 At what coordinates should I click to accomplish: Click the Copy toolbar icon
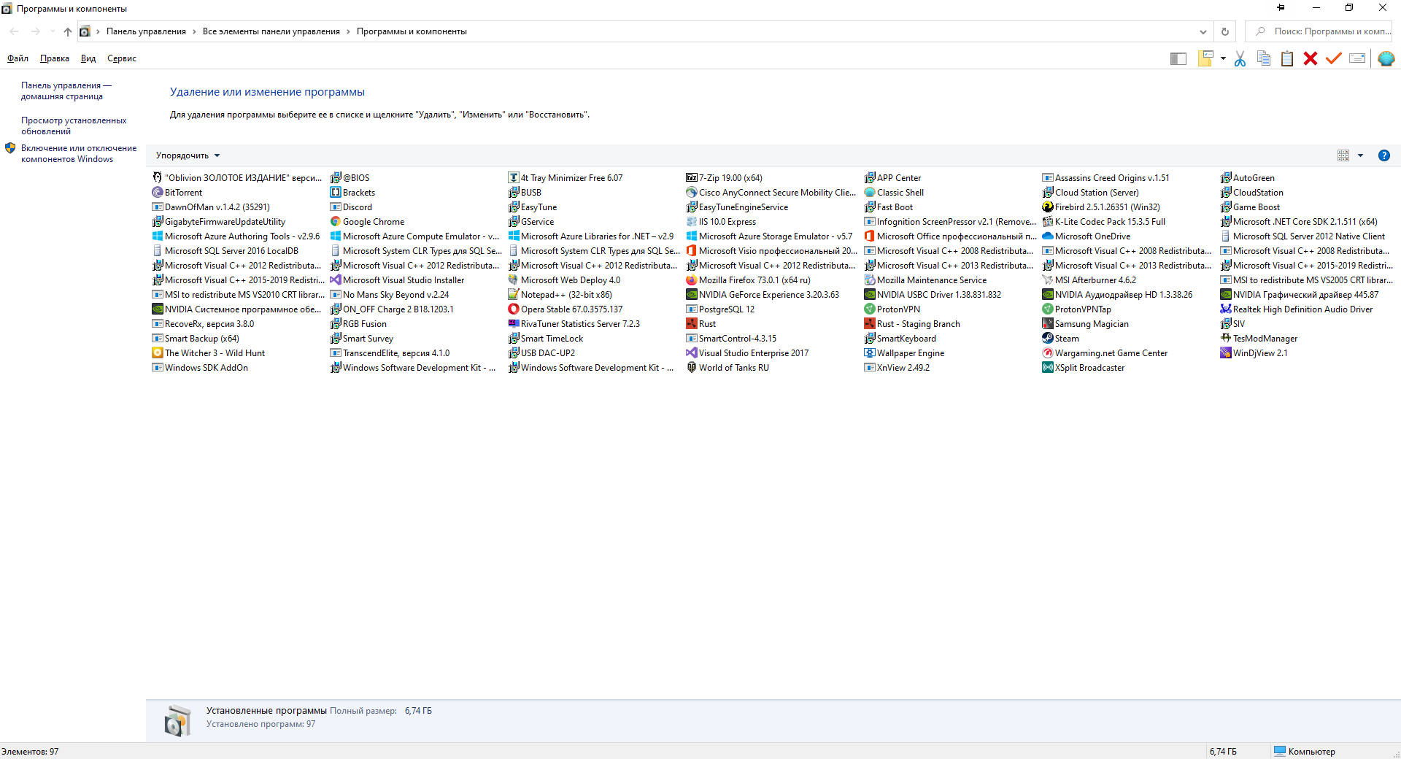tap(1264, 58)
